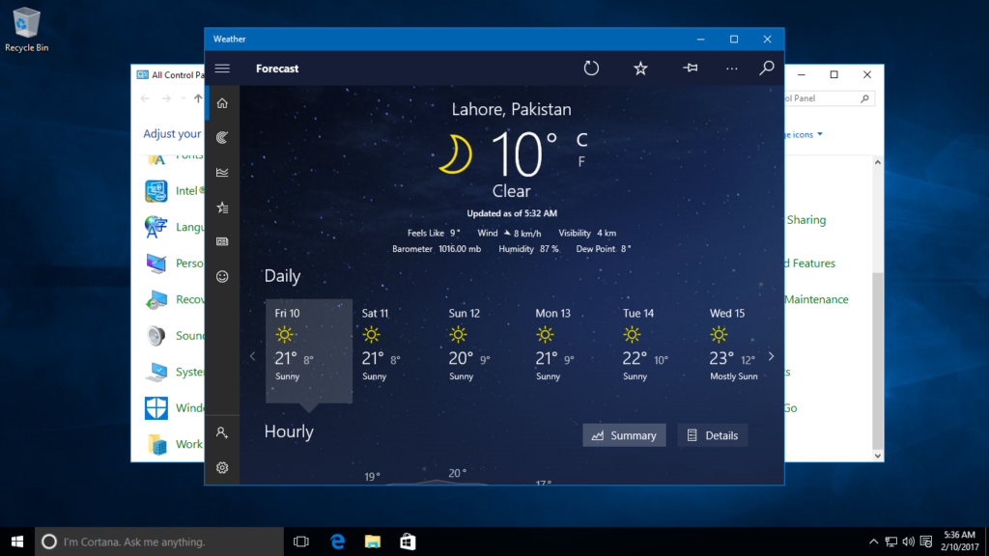This screenshot has width=989, height=556.
Task: Open the See More ellipsis menu
Action: [x=731, y=69]
